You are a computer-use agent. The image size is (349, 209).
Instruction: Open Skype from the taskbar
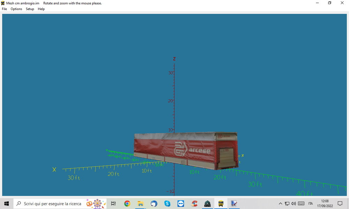pyautogui.click(x=167, y=203)
